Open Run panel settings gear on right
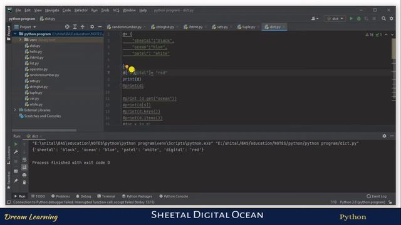This screenshot has width=401, height=225. pos(384,136)
